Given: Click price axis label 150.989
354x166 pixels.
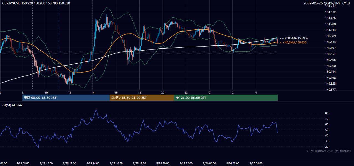Looking at the screenshot, I should tap(331, 36).
